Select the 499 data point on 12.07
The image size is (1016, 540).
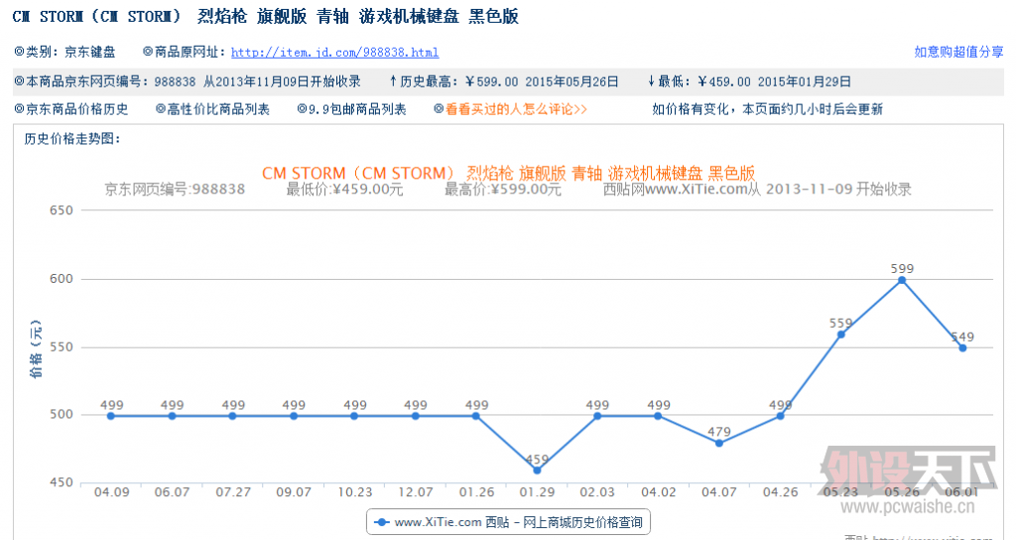[415, 416]
